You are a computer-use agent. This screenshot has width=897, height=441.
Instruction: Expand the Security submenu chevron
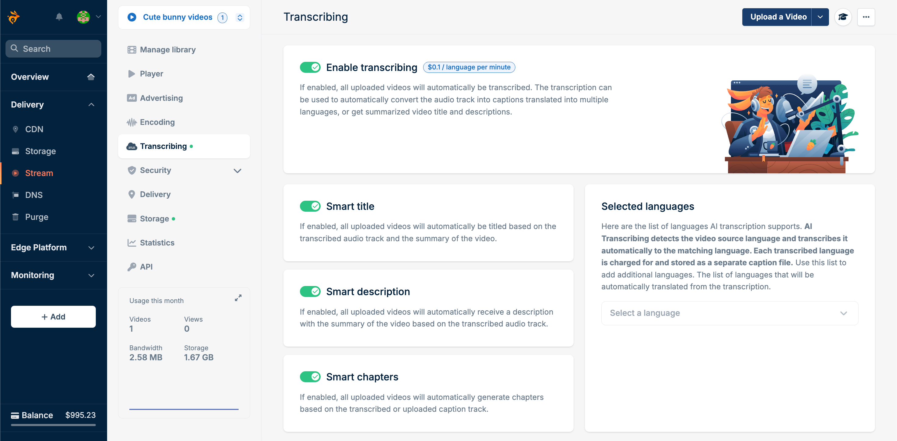(237, 171)
